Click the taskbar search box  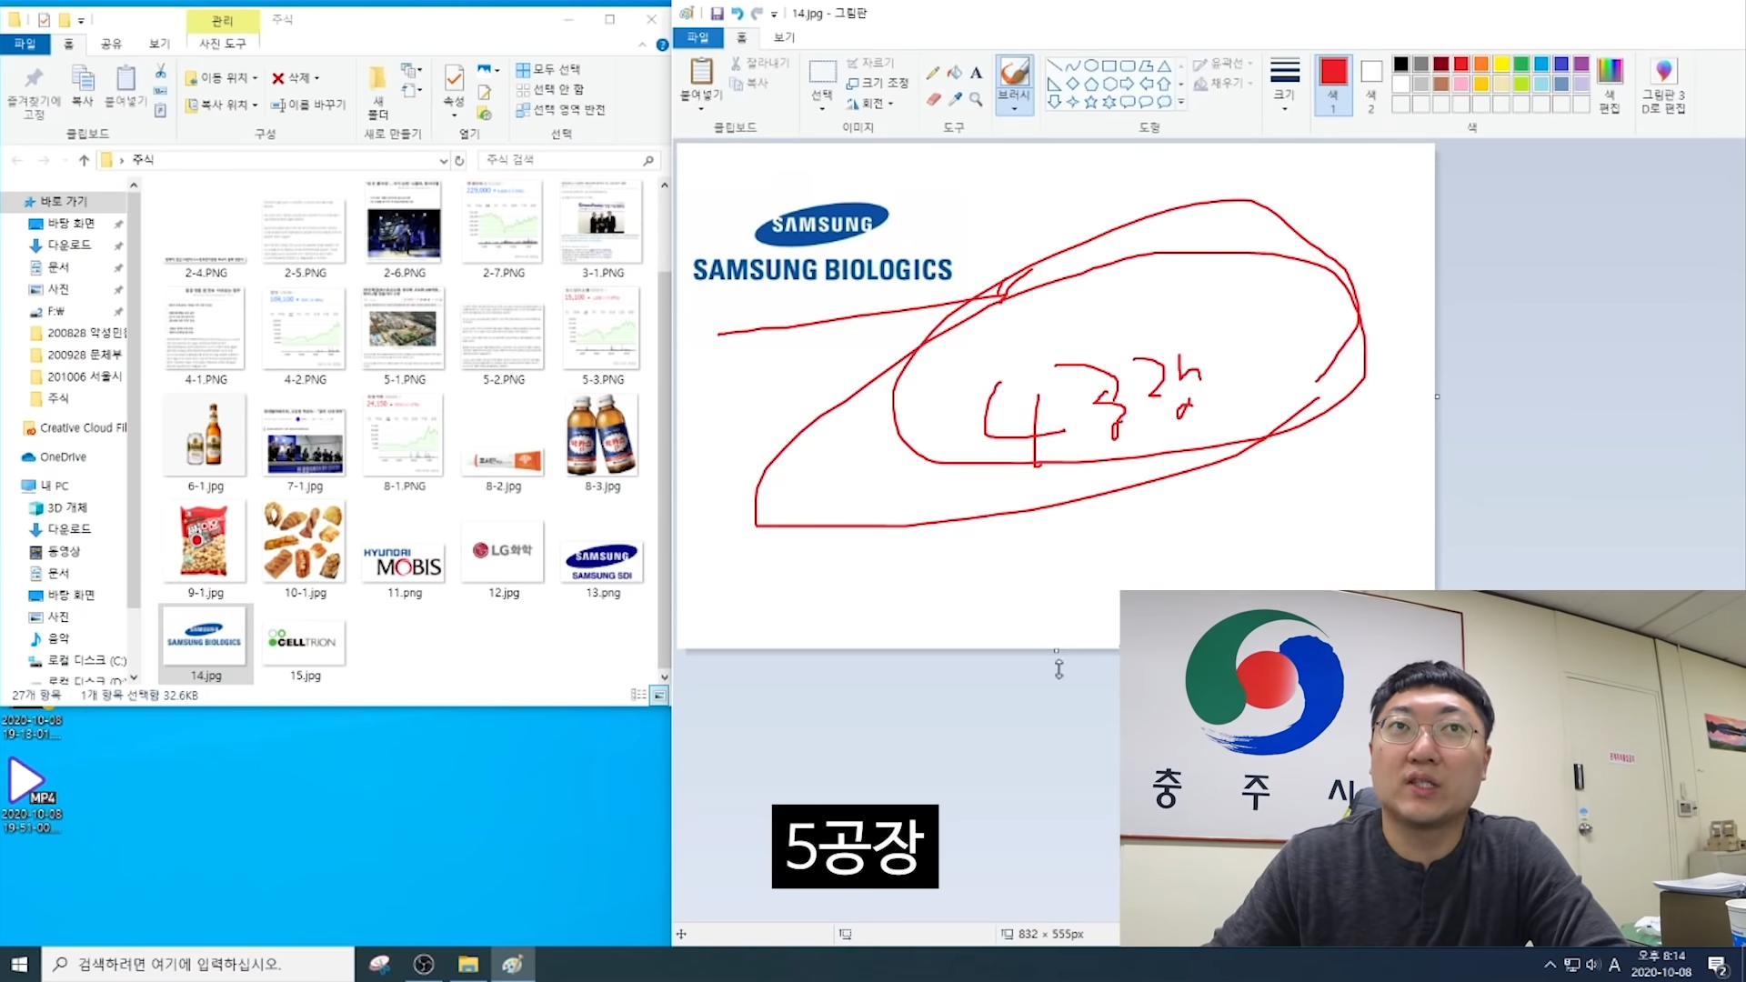pos(198,964)
